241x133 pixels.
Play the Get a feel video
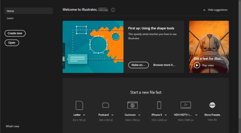197,65
